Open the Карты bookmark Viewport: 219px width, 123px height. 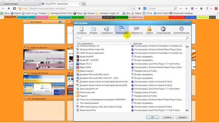[x=5, y=13]
